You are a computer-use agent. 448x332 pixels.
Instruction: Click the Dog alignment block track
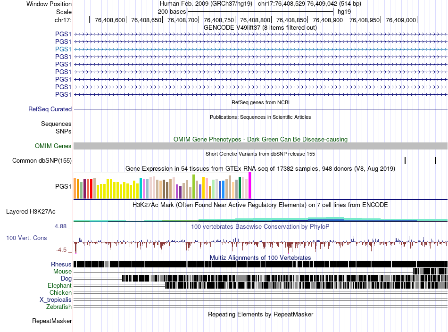(x=284, y=278)
